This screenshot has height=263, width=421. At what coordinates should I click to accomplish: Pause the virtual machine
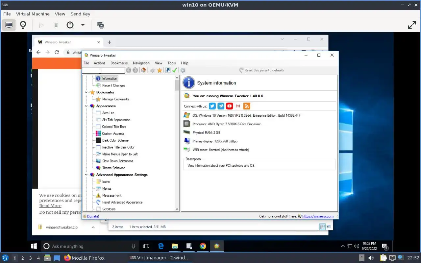56,25
